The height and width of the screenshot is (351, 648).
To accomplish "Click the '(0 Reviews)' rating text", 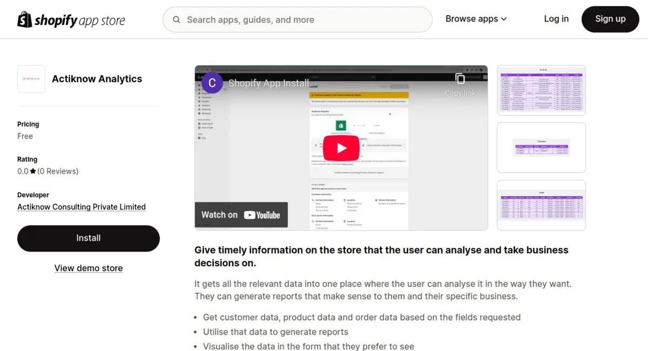I will pyautogui.click(x=58, y=171).
